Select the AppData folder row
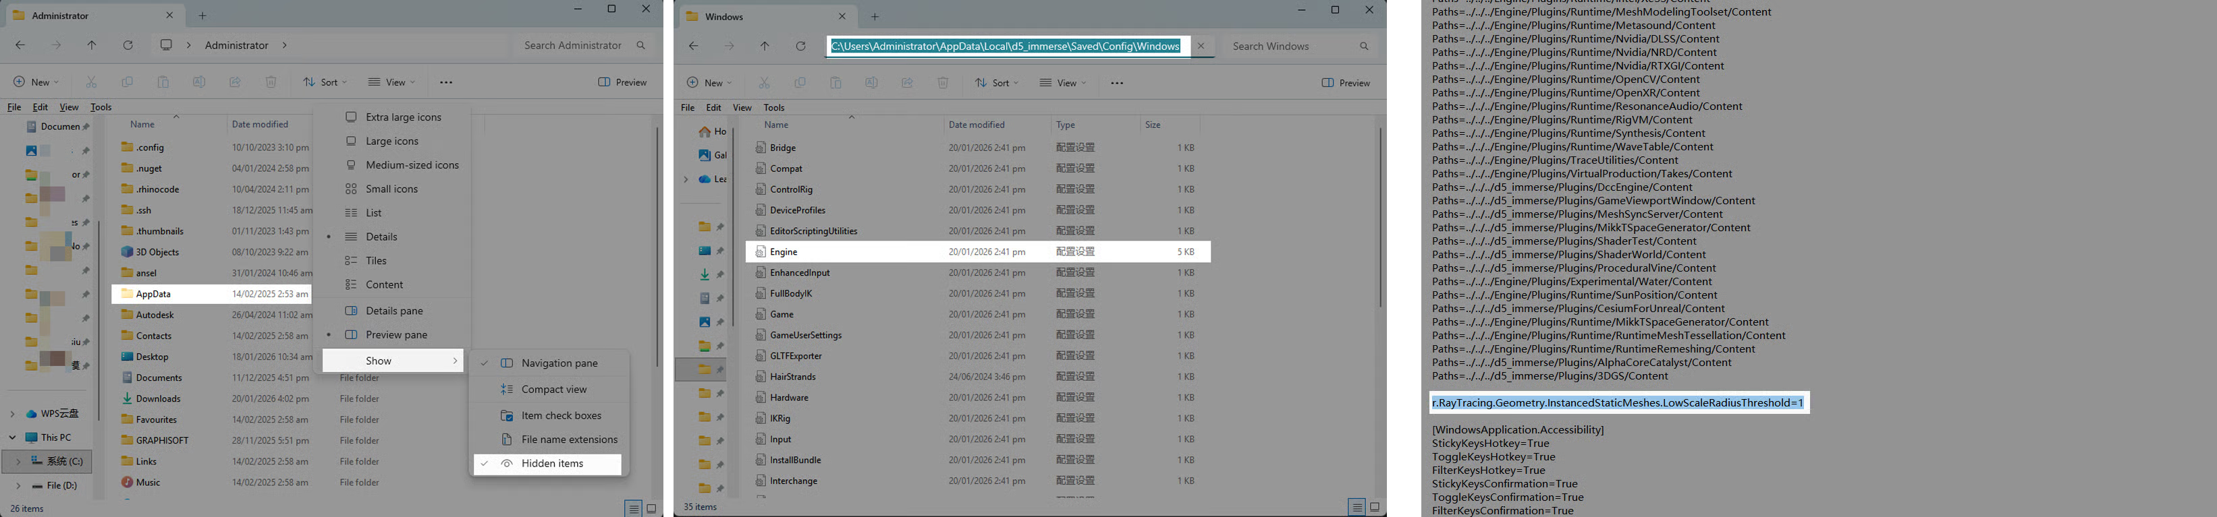This screenshot has width=2217, height=517. pyautogui.click(x=211, y=294)
